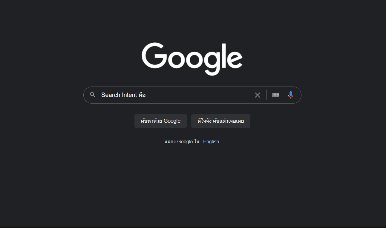Start voice search with the microphone icon
This screenshot has width=386, height=228.
coord(290,95)
